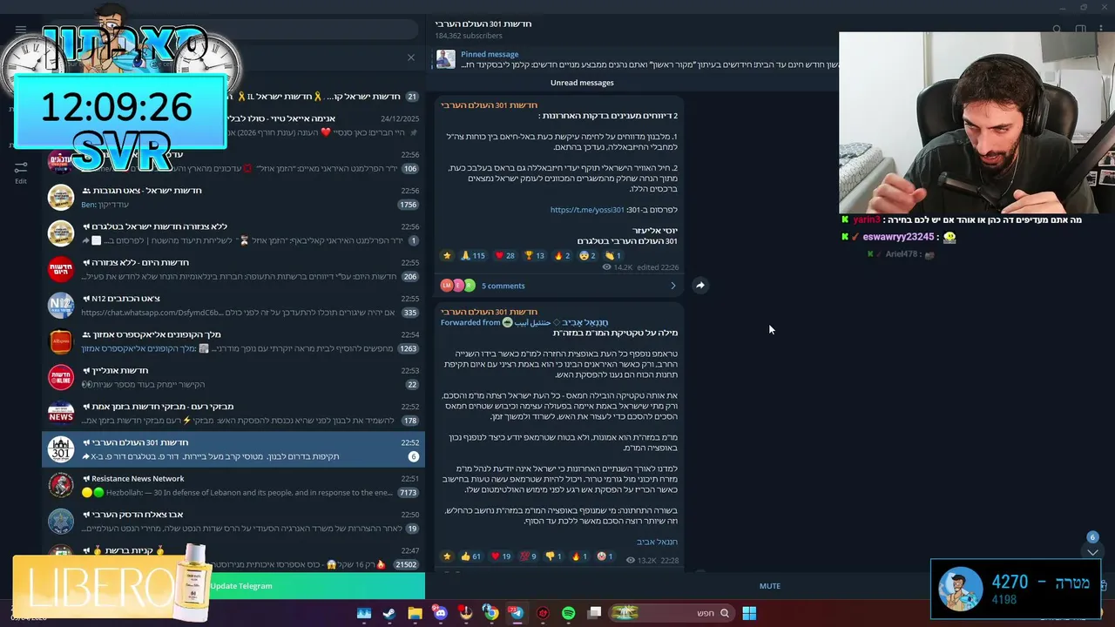The width and height of the screenshot is (1115, 627).
Task: Open Task View on the taskbar
Action: click(x=594, y=613)
